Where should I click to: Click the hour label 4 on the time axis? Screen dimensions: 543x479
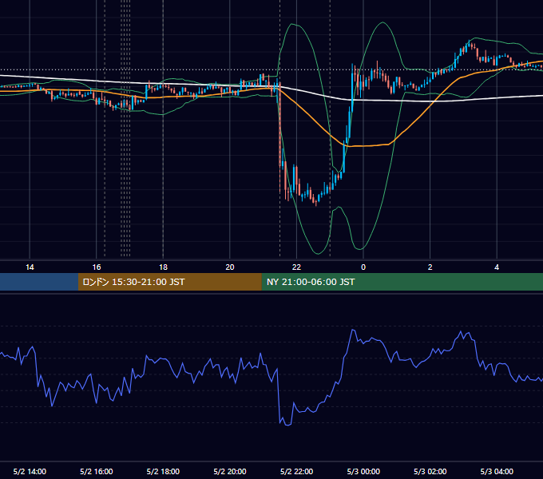(x=497, y=267)
